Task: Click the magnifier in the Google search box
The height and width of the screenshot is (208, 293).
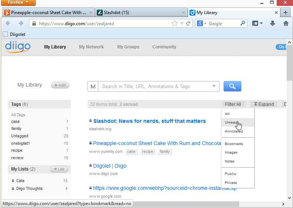Action: [x=243, y=23]
